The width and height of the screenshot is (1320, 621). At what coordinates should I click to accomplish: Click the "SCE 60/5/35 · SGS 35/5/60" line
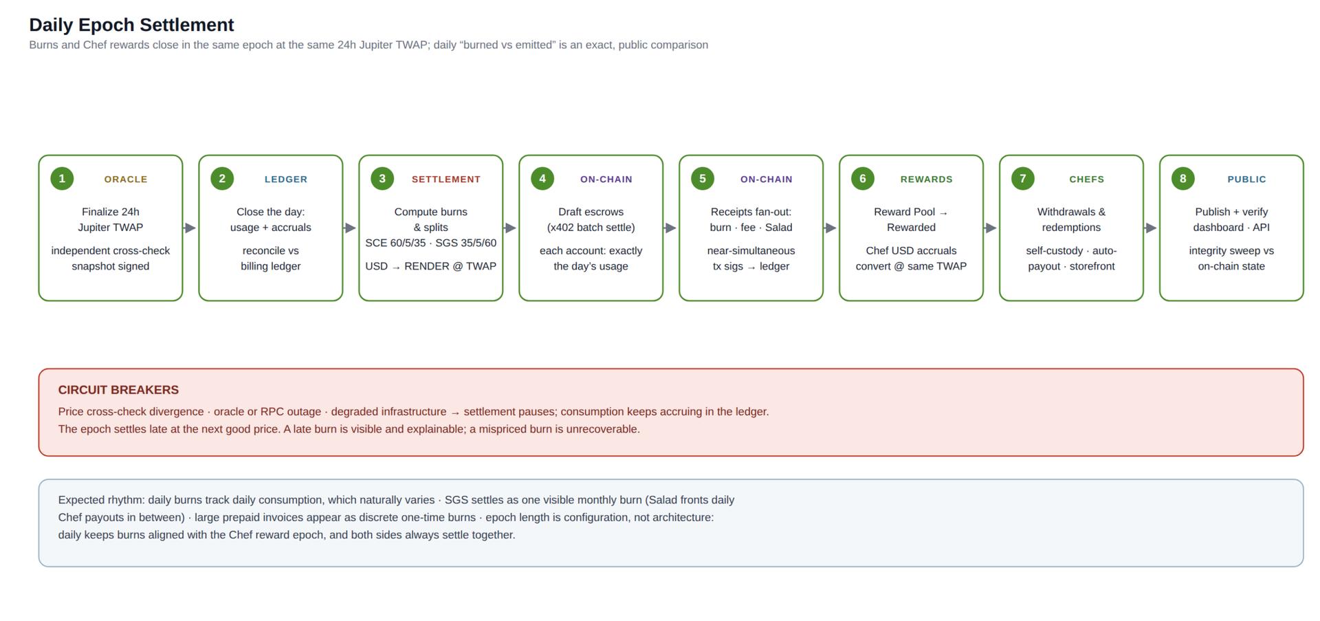[x=431, y=243]
